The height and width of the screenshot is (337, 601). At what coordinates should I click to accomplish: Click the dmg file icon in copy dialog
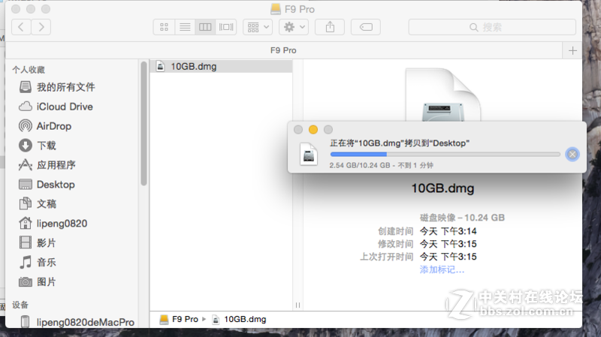(x=309, y=154)
